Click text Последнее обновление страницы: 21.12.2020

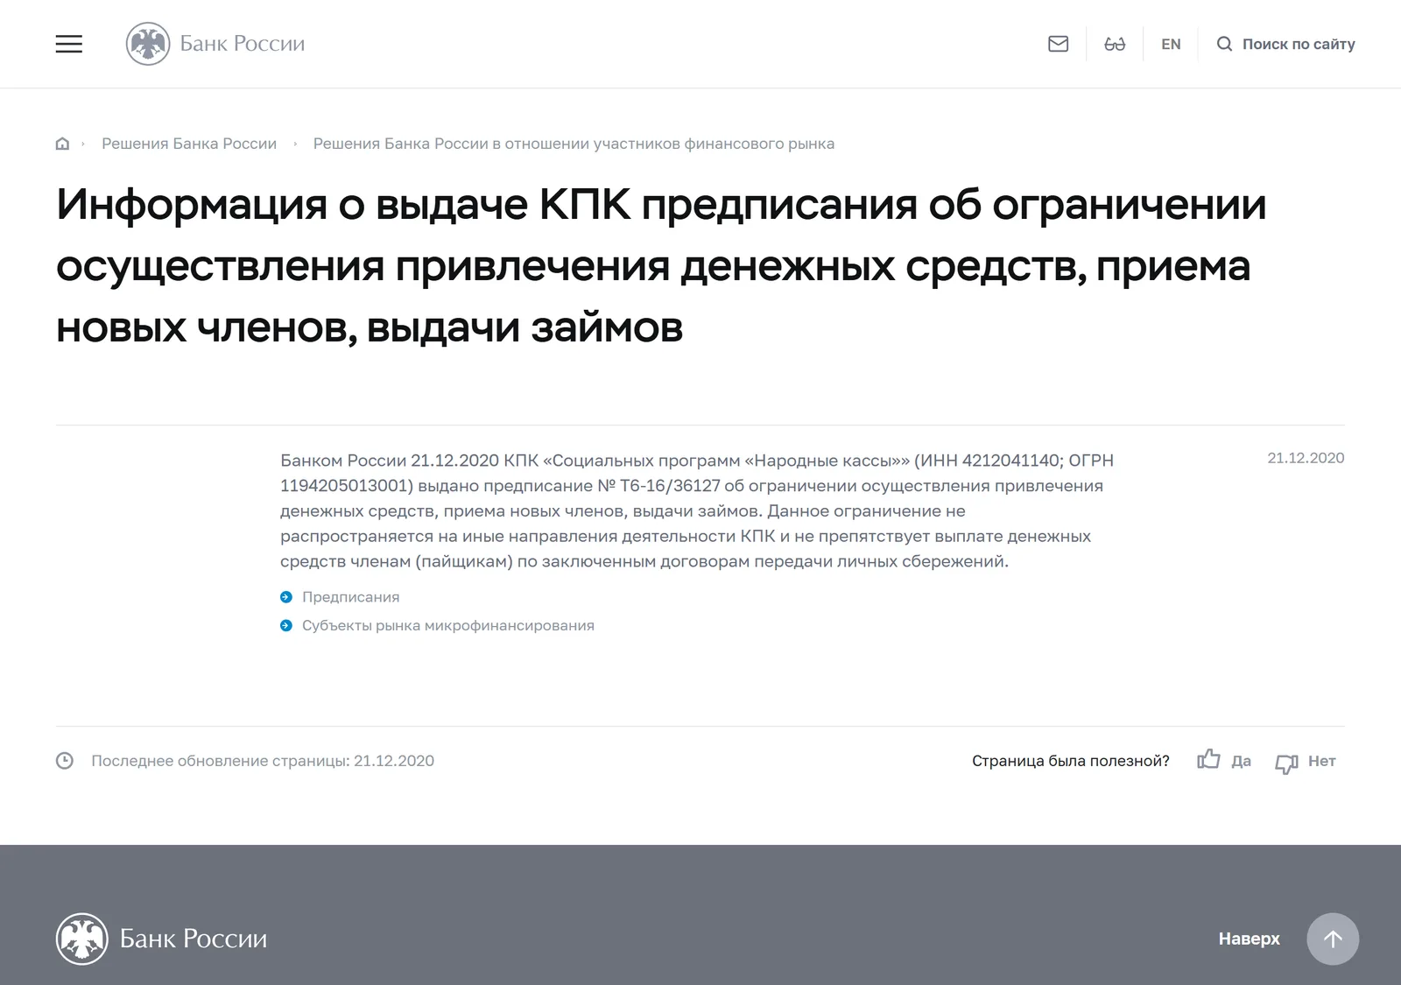click(x=263, y=761)
